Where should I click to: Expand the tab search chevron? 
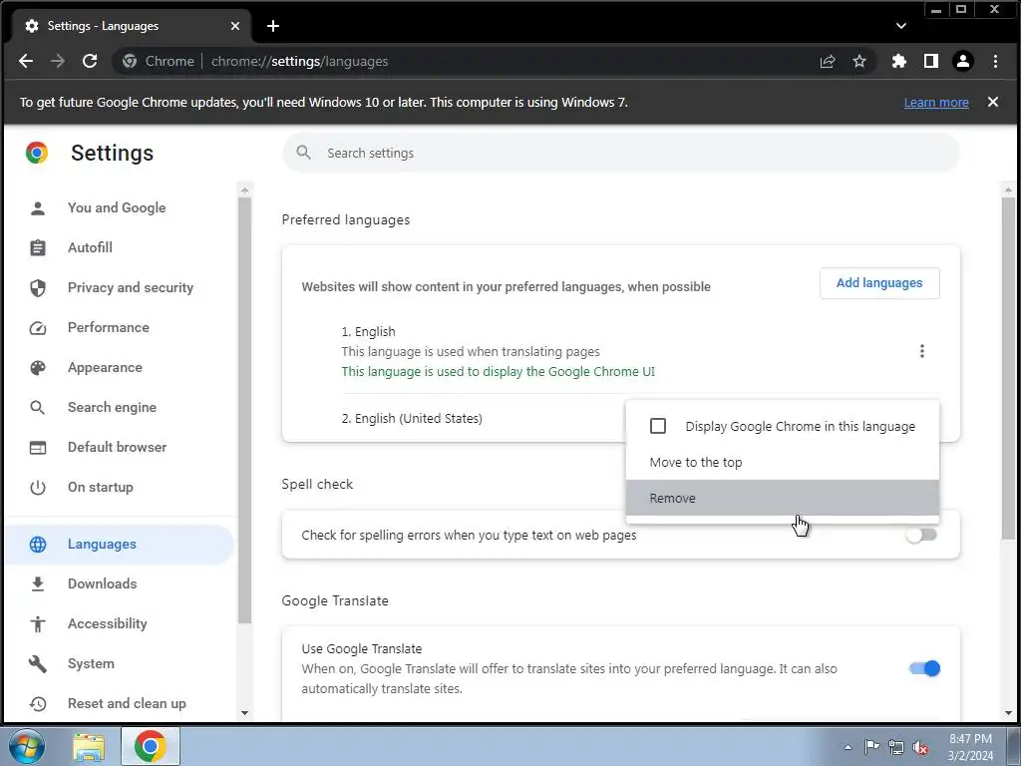point(901,26)
